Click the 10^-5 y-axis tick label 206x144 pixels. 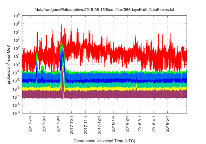[16, 105]
